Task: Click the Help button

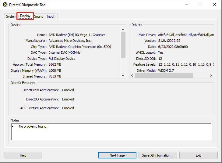Action: tap(23, 155)
